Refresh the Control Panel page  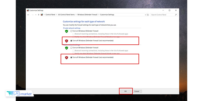[148, 15]
